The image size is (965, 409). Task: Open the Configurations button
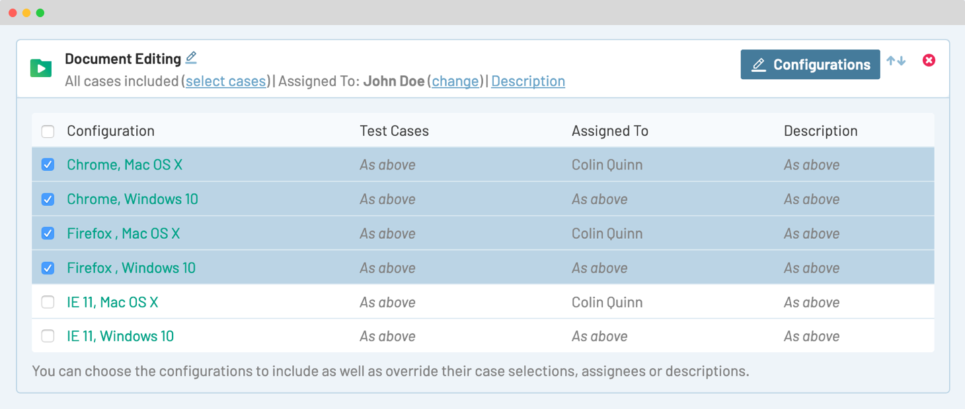810,65
